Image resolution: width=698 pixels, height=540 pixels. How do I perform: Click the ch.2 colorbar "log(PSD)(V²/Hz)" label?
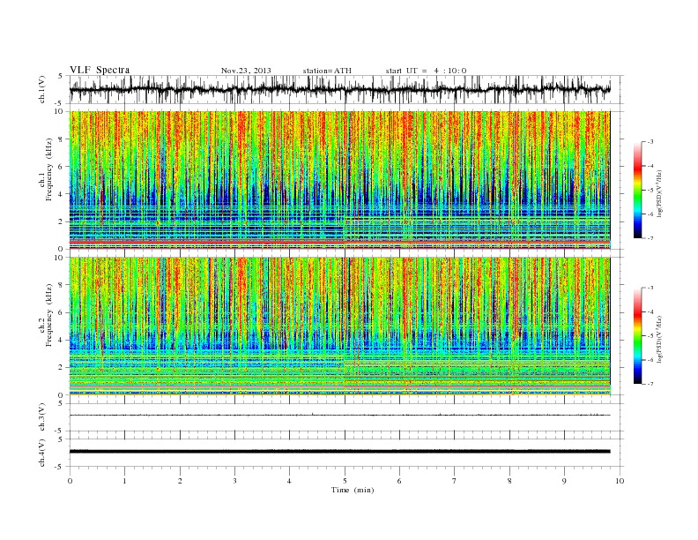[660, 339]
